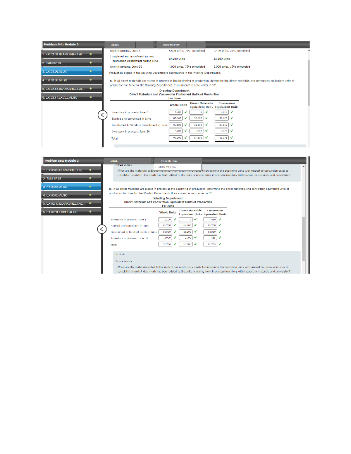Choose Show Me How from the open dropdown list
Screen dimensions: 351x454
167,167
